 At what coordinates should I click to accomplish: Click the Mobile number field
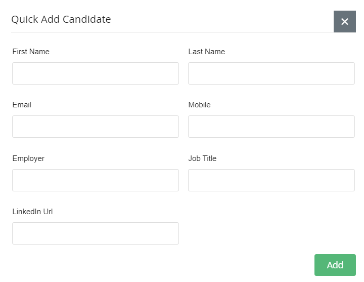271,127
